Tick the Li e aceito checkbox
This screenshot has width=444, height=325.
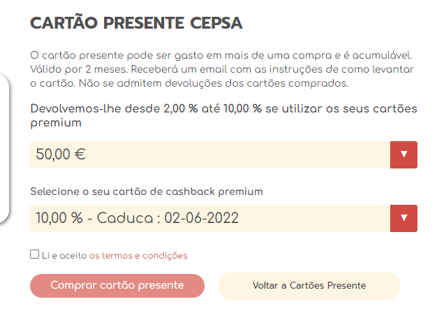click(35, 254)
